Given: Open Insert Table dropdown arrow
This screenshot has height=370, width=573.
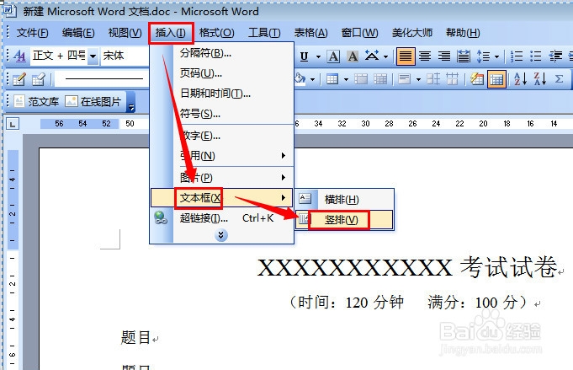Looking at the screenshot, I should (346, 79).
